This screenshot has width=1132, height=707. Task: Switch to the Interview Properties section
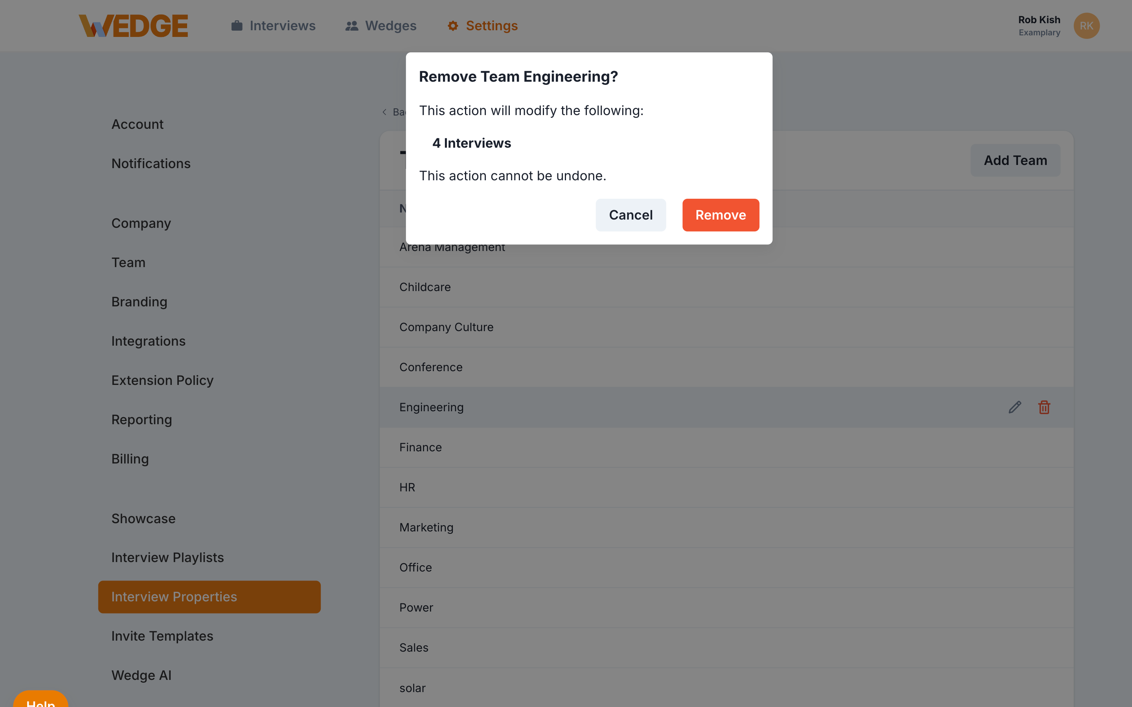209,597
